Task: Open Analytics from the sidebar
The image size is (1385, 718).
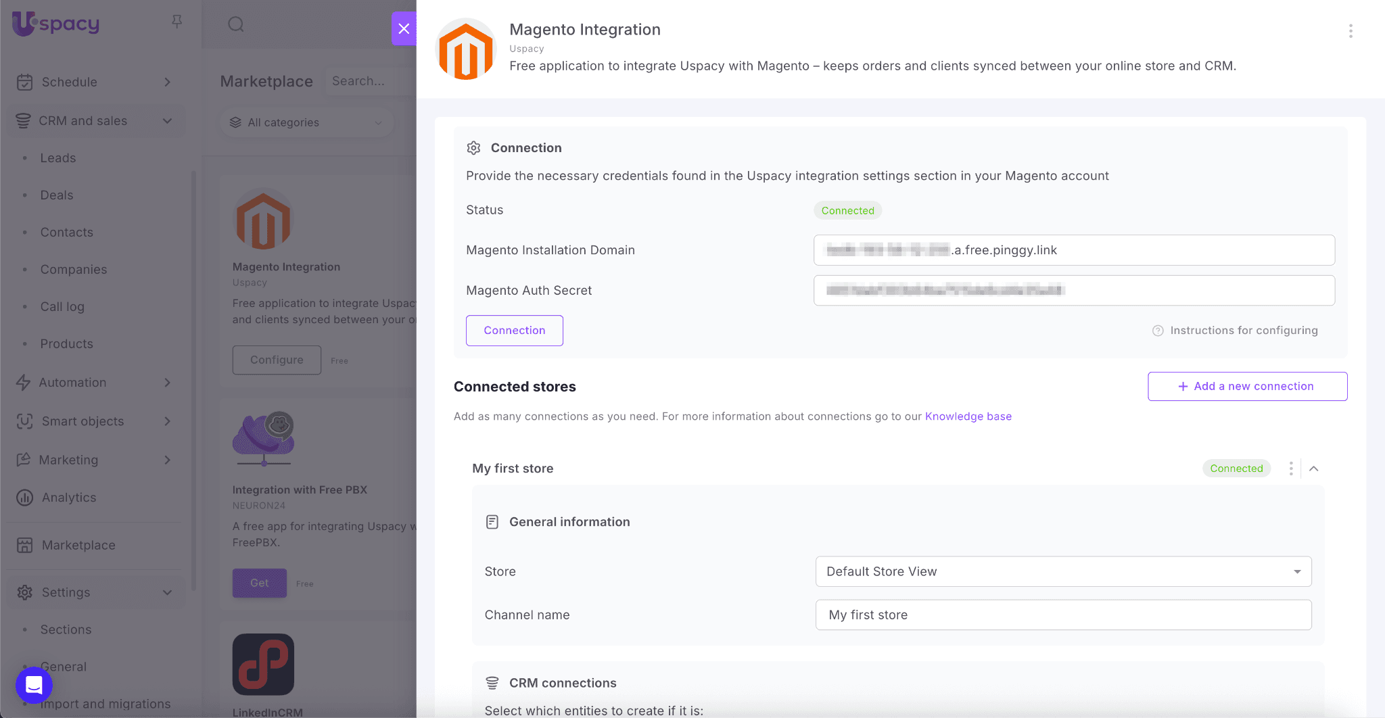Action: (69, 498)
